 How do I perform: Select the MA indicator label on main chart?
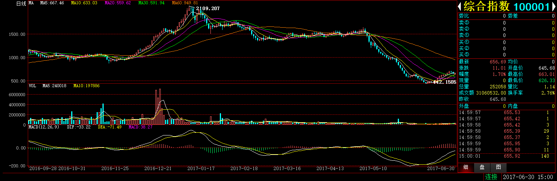[31, 3]
